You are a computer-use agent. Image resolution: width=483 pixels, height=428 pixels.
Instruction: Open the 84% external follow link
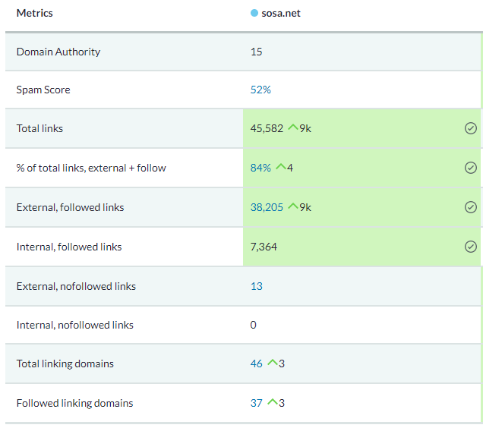(x=260, y=168)
